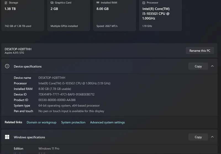Click the DESKTOP-H28TTHH header title
221x154 pixels.
pyautogui.click(x=18, y=49)
